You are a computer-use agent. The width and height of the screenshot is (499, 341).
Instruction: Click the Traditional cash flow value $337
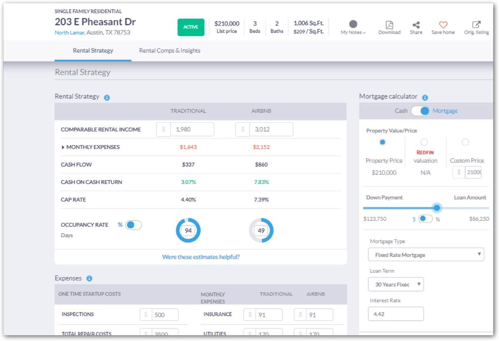[x=188, y=165]
